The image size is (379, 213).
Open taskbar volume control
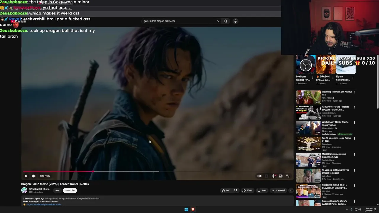tap(360, 209)
